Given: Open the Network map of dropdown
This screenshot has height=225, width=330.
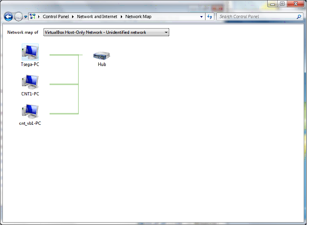Looking at the screenshot, I should click(106, 32).
